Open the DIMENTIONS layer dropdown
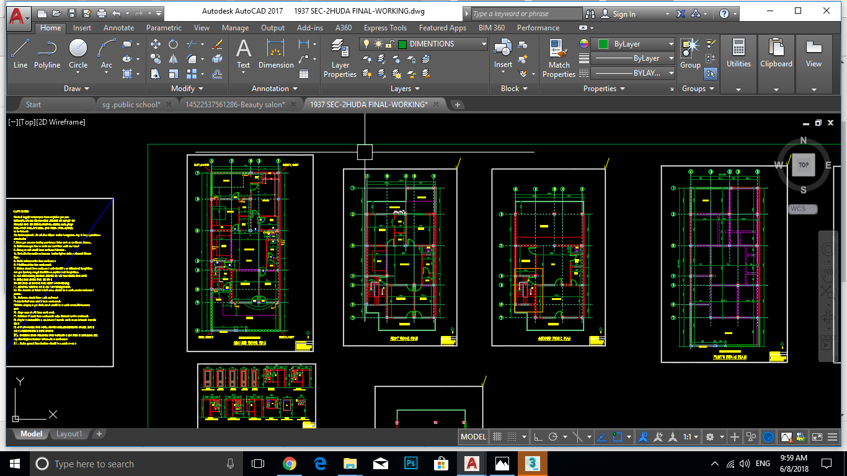Image resolution: width=847 pixels, height=476 pixels. click(x=484, y=44)
